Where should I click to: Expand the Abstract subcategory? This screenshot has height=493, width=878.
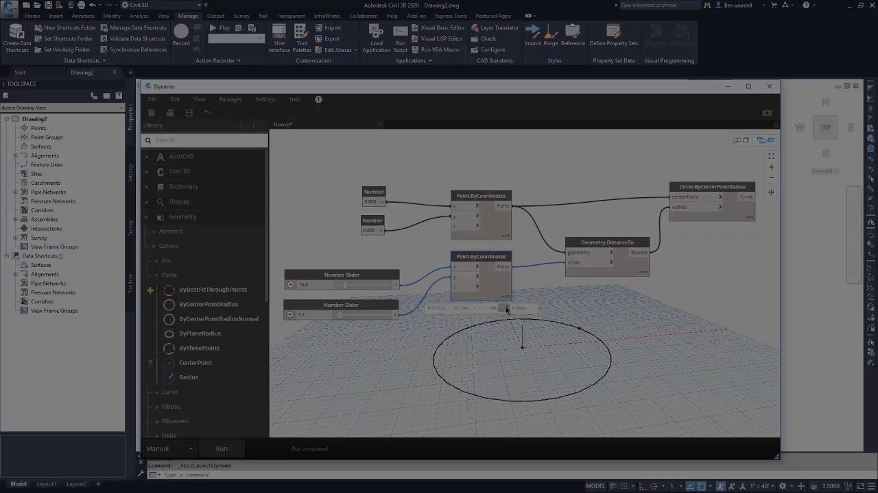(x=154, y=231)
